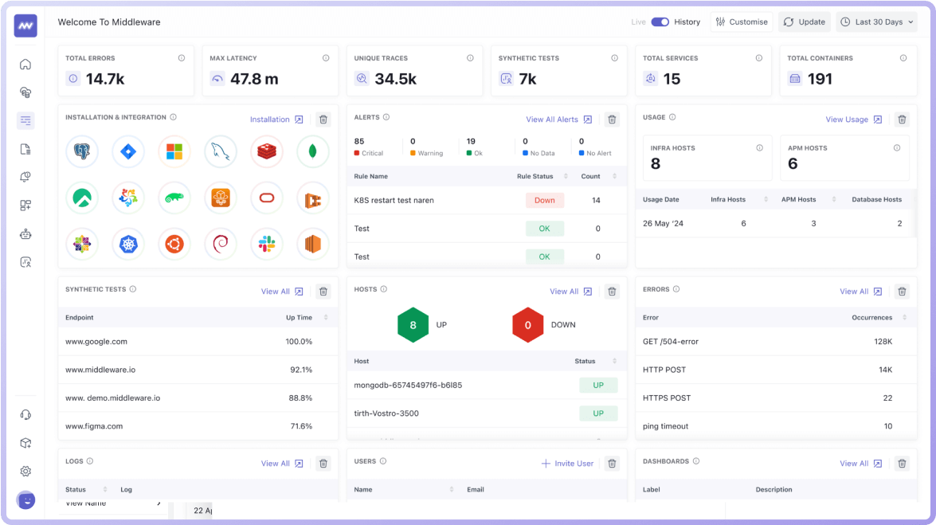Image resolution: width=936 pixels, height=525 pixels.
Task: Select the K8S restart test naren row
Action: pos(394,201)
